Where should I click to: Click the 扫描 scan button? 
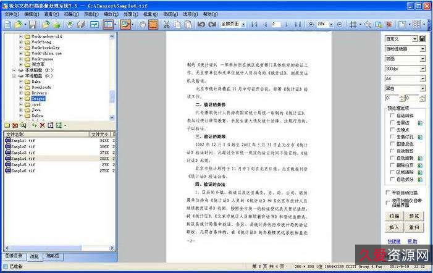(394, 216)
